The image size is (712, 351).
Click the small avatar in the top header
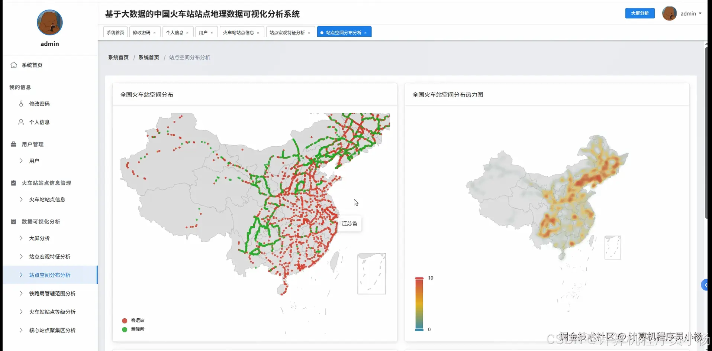pyautogui.click(x=669, y=13)
